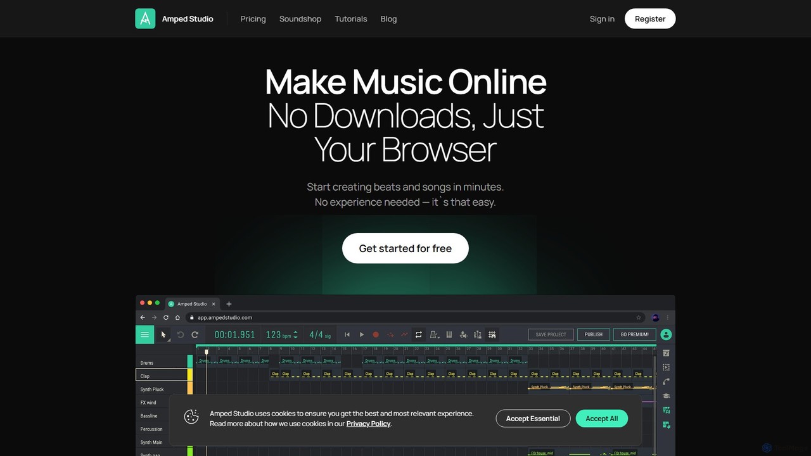The width and height of the screenshot is (811, 456).
Task: Click the download-device icon in right sidebar
Action: coord(666,425)
